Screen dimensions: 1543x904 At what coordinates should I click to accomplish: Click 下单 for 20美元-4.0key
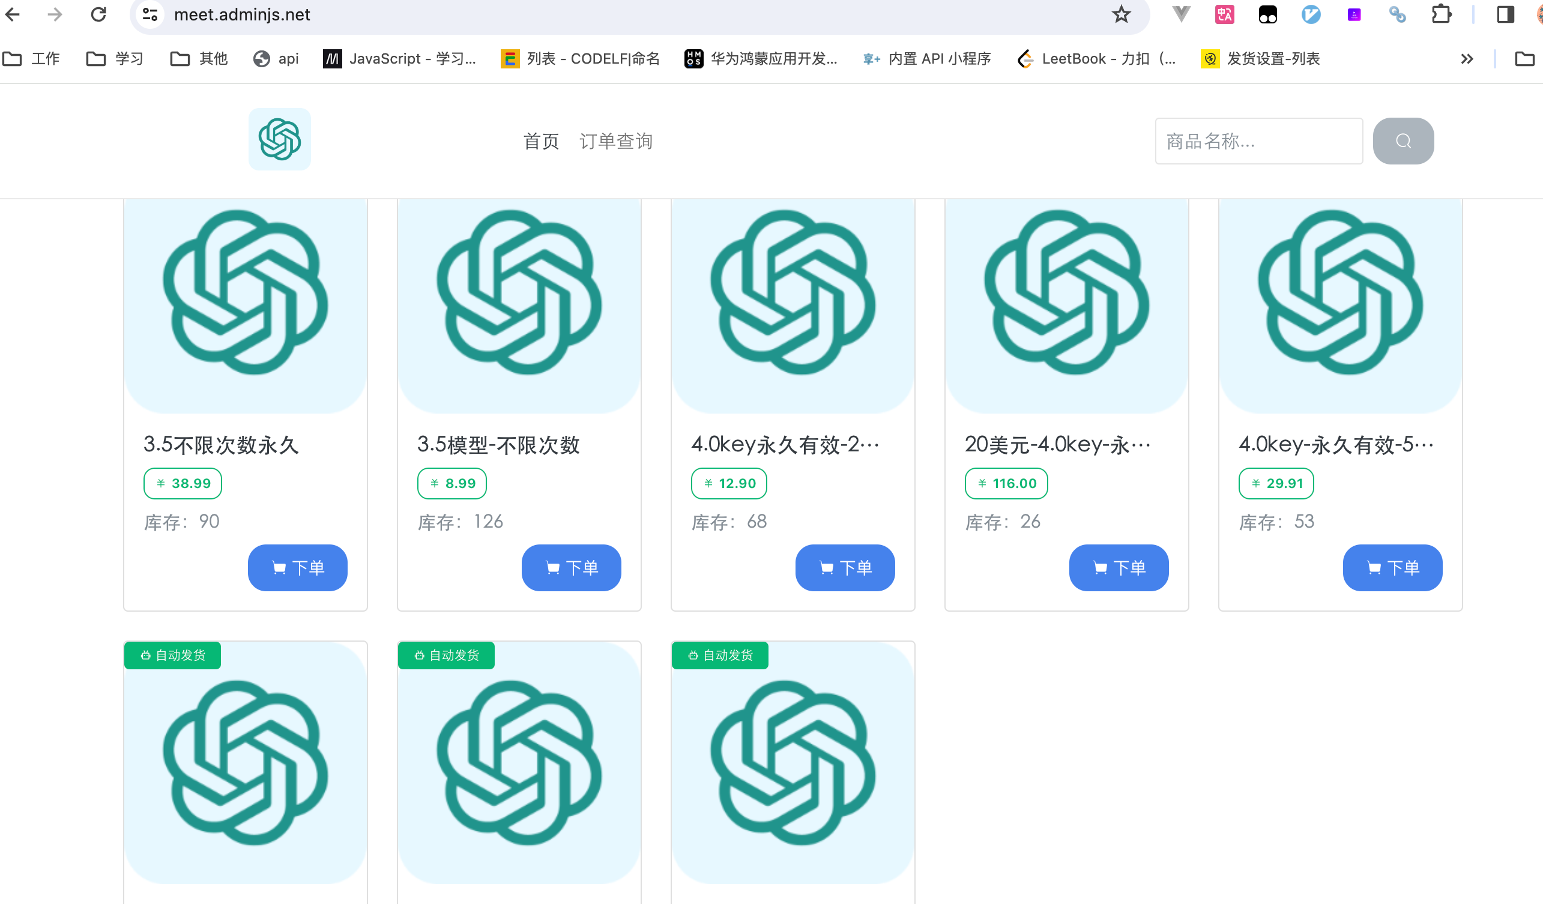click(1118, 567)
